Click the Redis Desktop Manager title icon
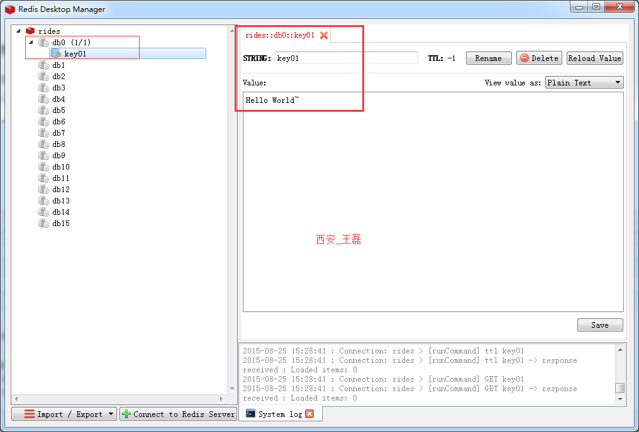This screenshot has height=432, width=639. click(10, 9)
